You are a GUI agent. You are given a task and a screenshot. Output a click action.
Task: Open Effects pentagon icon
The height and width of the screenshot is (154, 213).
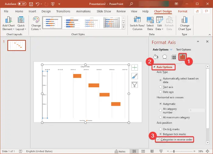[165, 57]
